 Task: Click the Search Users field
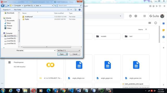tap(70, 6)
